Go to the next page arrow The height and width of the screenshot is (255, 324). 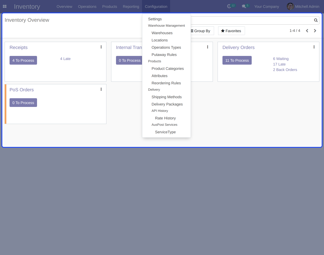tap(315, 31)
